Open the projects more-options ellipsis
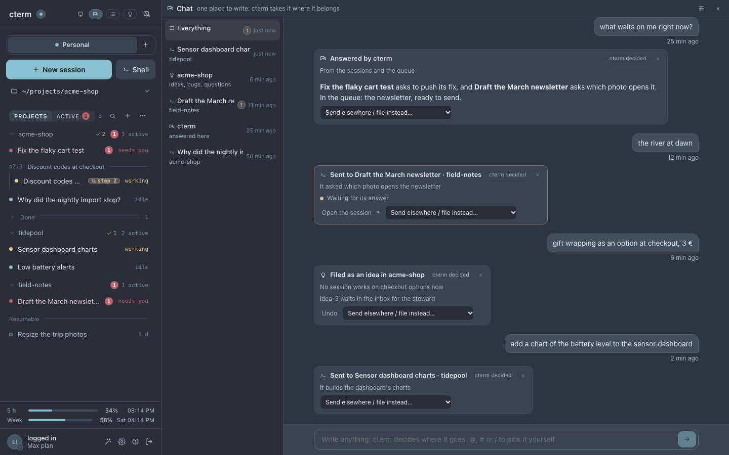 pos(143,116)
